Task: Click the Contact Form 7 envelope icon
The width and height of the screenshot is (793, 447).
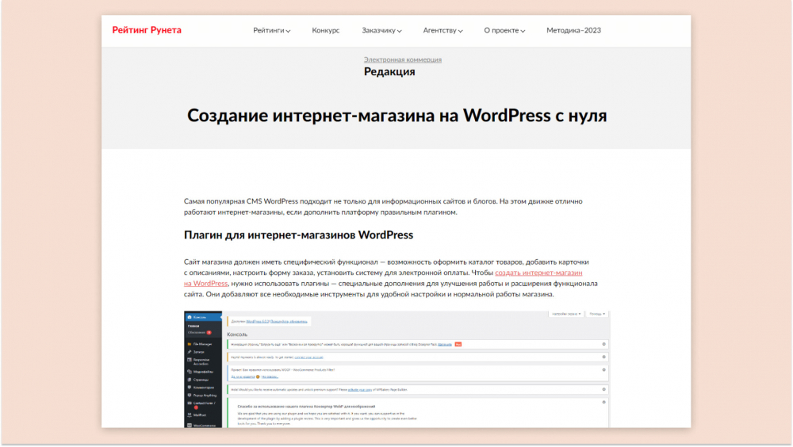Action: pos(190,403)
